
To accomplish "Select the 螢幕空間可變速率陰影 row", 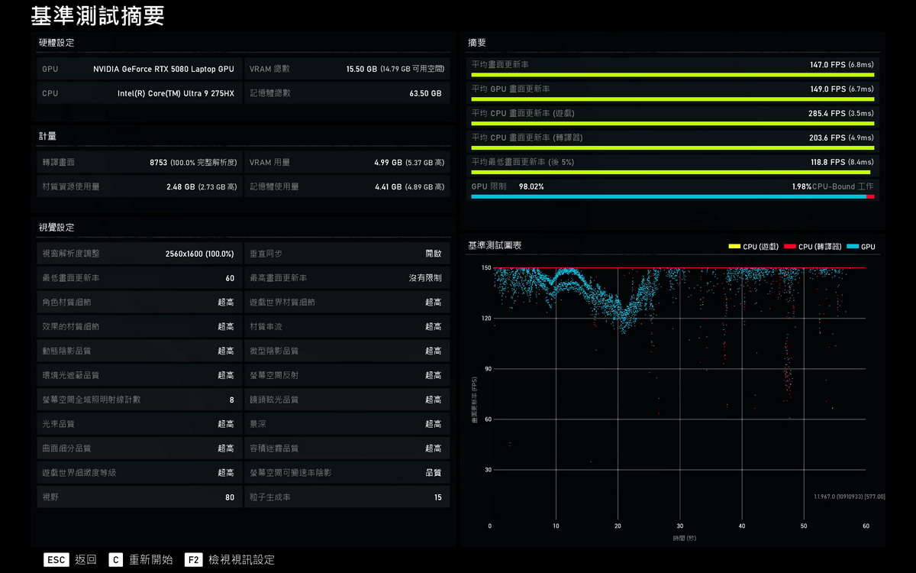I will (347, 473).
